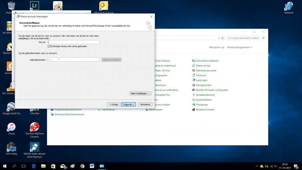302x170 pixels.
Task: Open Datum en tijd item
Action: pyautogui.click(x=203, y=66)
